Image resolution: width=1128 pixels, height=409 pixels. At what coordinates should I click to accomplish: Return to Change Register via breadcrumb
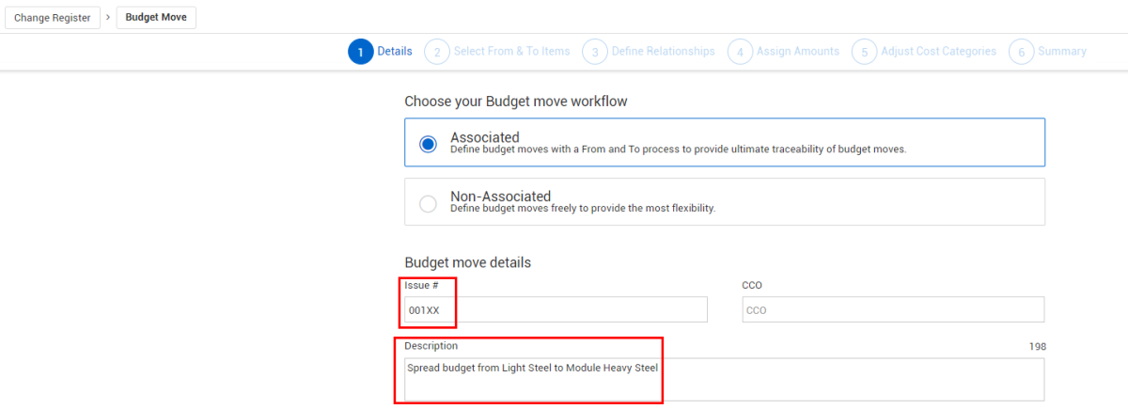pos(53,18)
